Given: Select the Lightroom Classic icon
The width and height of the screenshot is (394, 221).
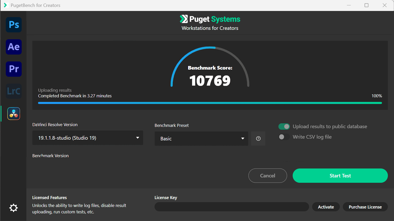Looking at the screenshot, I should pyautogui.click(x=14, y=91).
